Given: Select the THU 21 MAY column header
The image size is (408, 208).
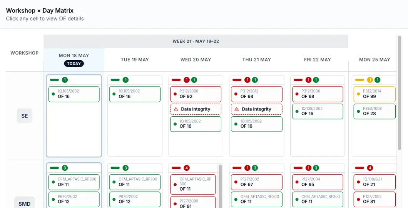Looking at the screenshot, I should pyautogui.click(x=257, y=59).
